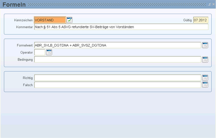Click the Falsch label
The height and width of the screenshot is (138, 216).
point(28,85)
